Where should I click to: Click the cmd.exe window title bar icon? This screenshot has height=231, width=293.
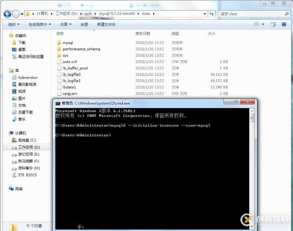coord(58,103)
